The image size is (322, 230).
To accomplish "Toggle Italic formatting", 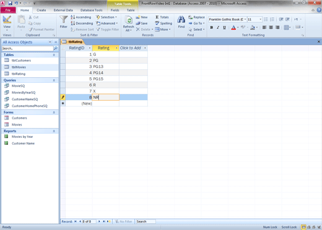I will [218, 27].
